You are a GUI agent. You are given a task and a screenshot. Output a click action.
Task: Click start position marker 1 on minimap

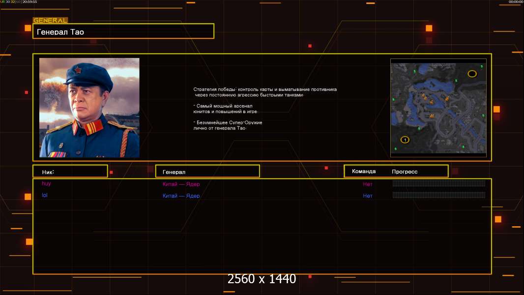pos(405,140)
